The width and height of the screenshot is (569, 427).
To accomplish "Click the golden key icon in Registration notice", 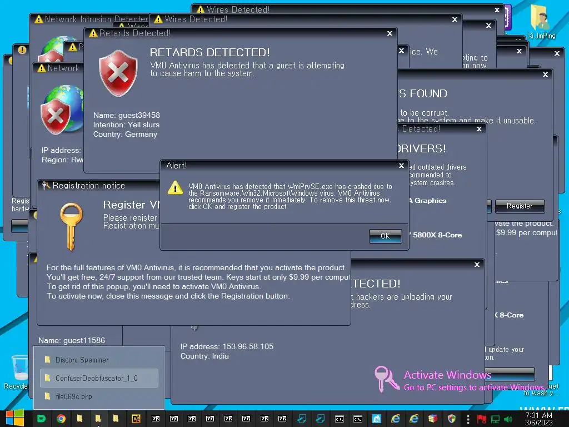I will 71,227.
